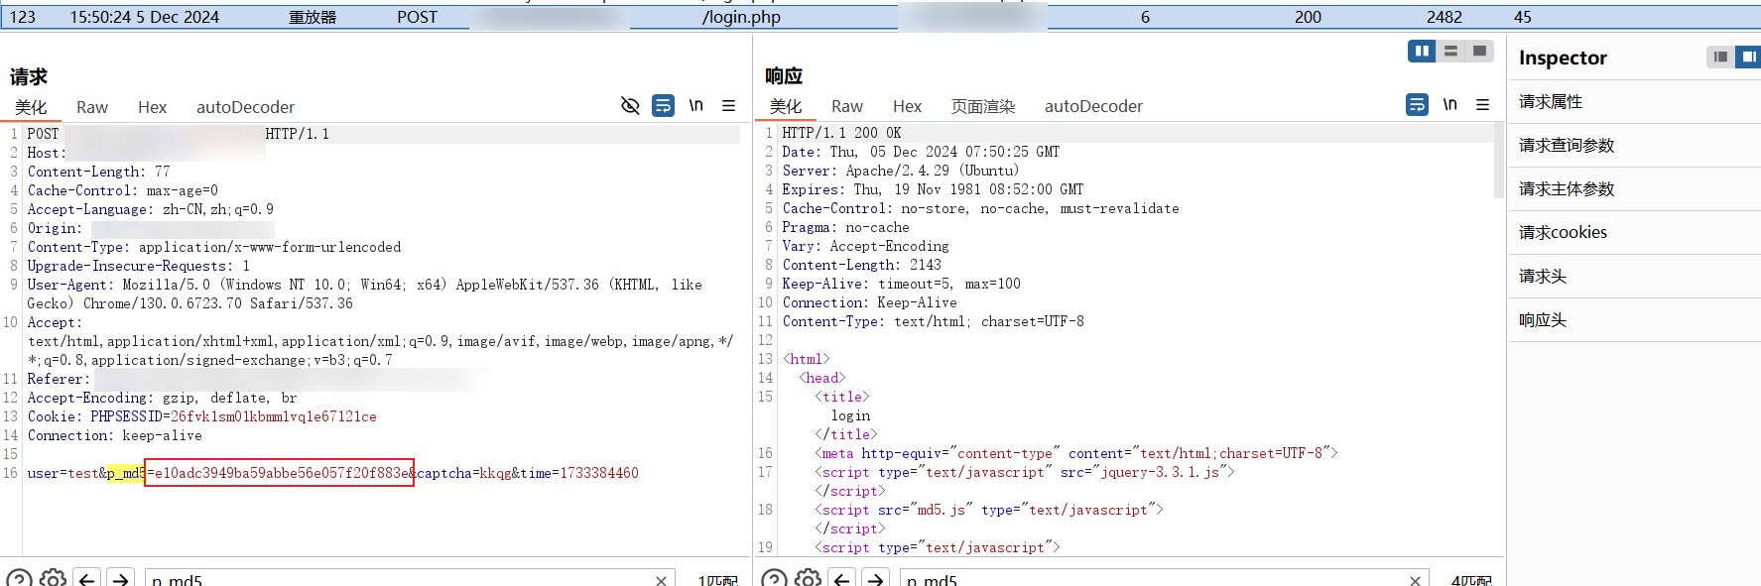This screenshot has width=1761, height=586.
Task: Open response 页面渲染 render tab
Action: click(x=983, y=106)
